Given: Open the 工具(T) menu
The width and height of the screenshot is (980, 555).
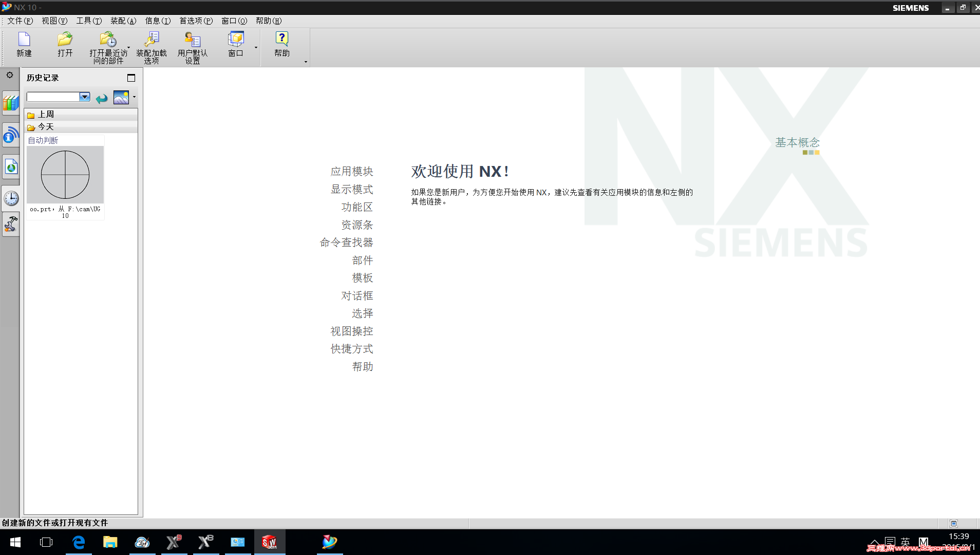Looking at the screenshot, I should click(89, 21).
